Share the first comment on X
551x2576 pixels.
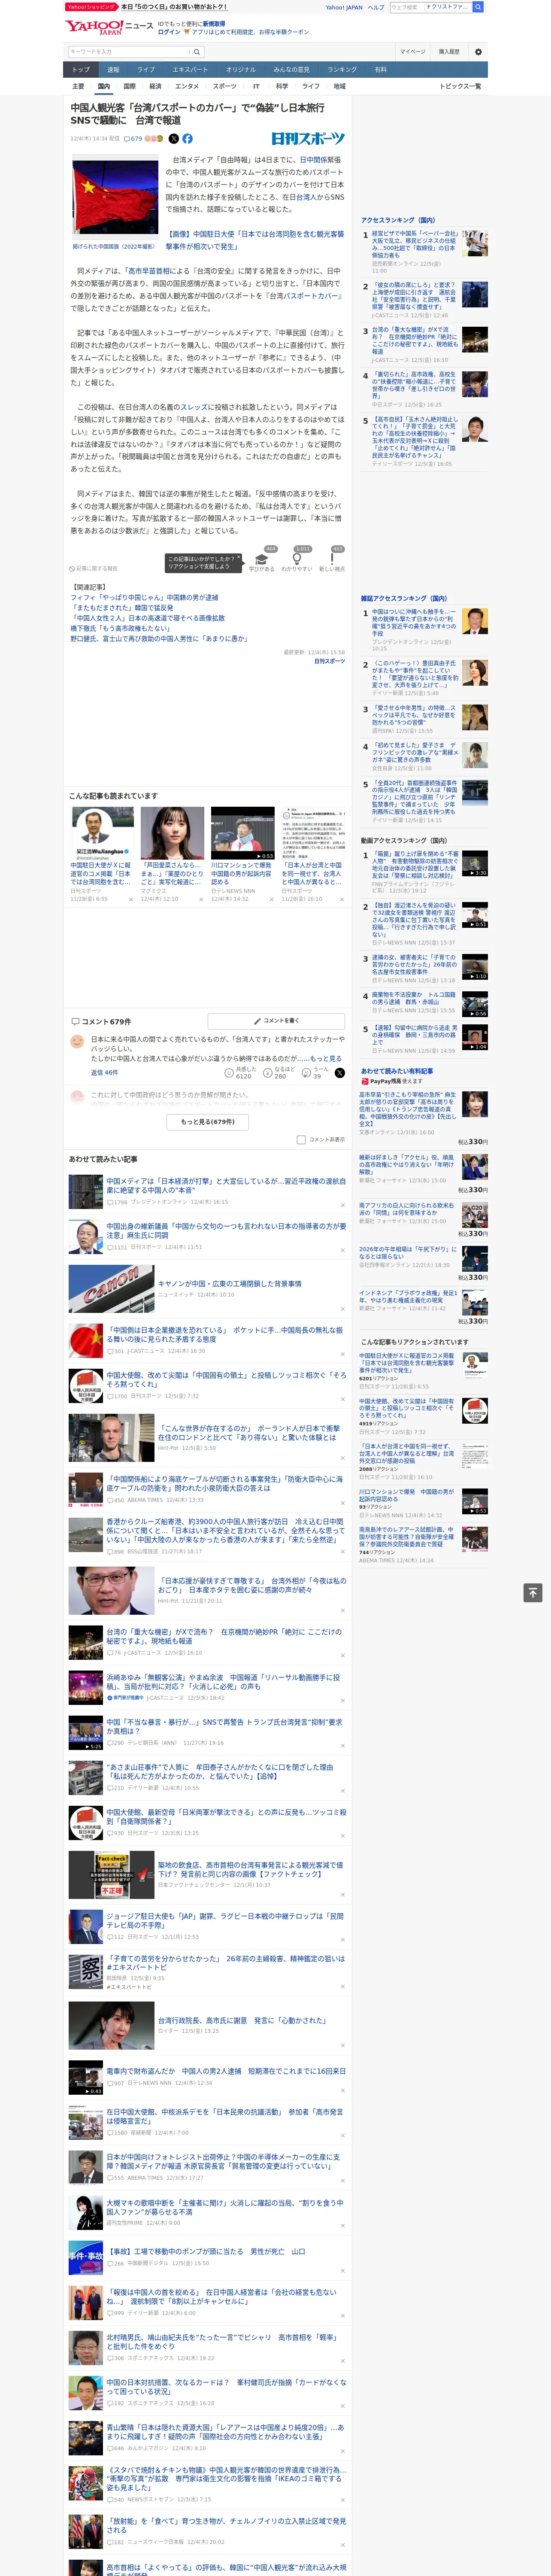coord(340,1072)
